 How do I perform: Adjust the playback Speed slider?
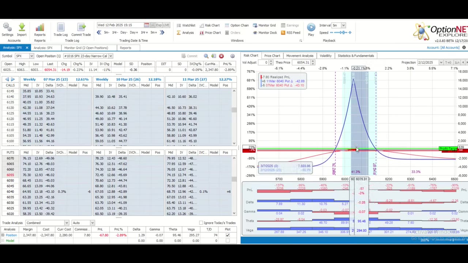pos(341,33)
